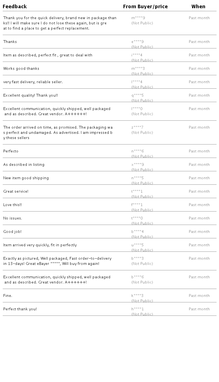Click buyer x****9 username
219x382 pixels.
click(137, 165)
